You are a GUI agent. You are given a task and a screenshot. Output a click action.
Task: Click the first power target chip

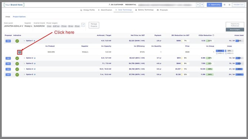click(x=49, y=26)
